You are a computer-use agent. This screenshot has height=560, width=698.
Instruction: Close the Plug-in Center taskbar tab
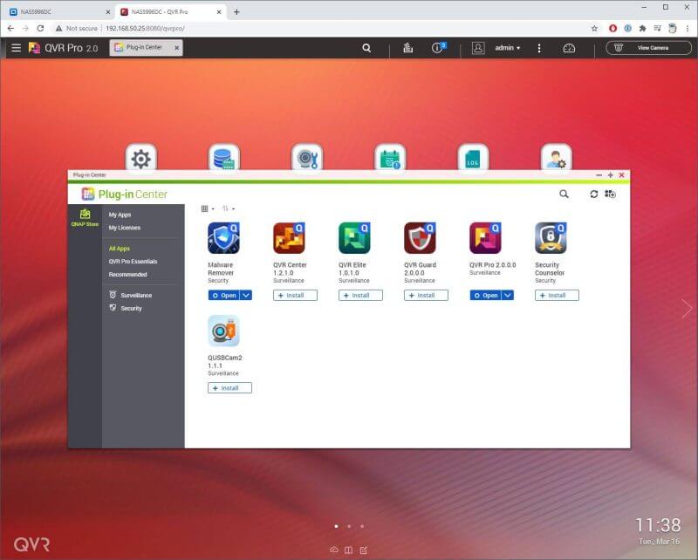pyautogui.click(x=177, y=48)
